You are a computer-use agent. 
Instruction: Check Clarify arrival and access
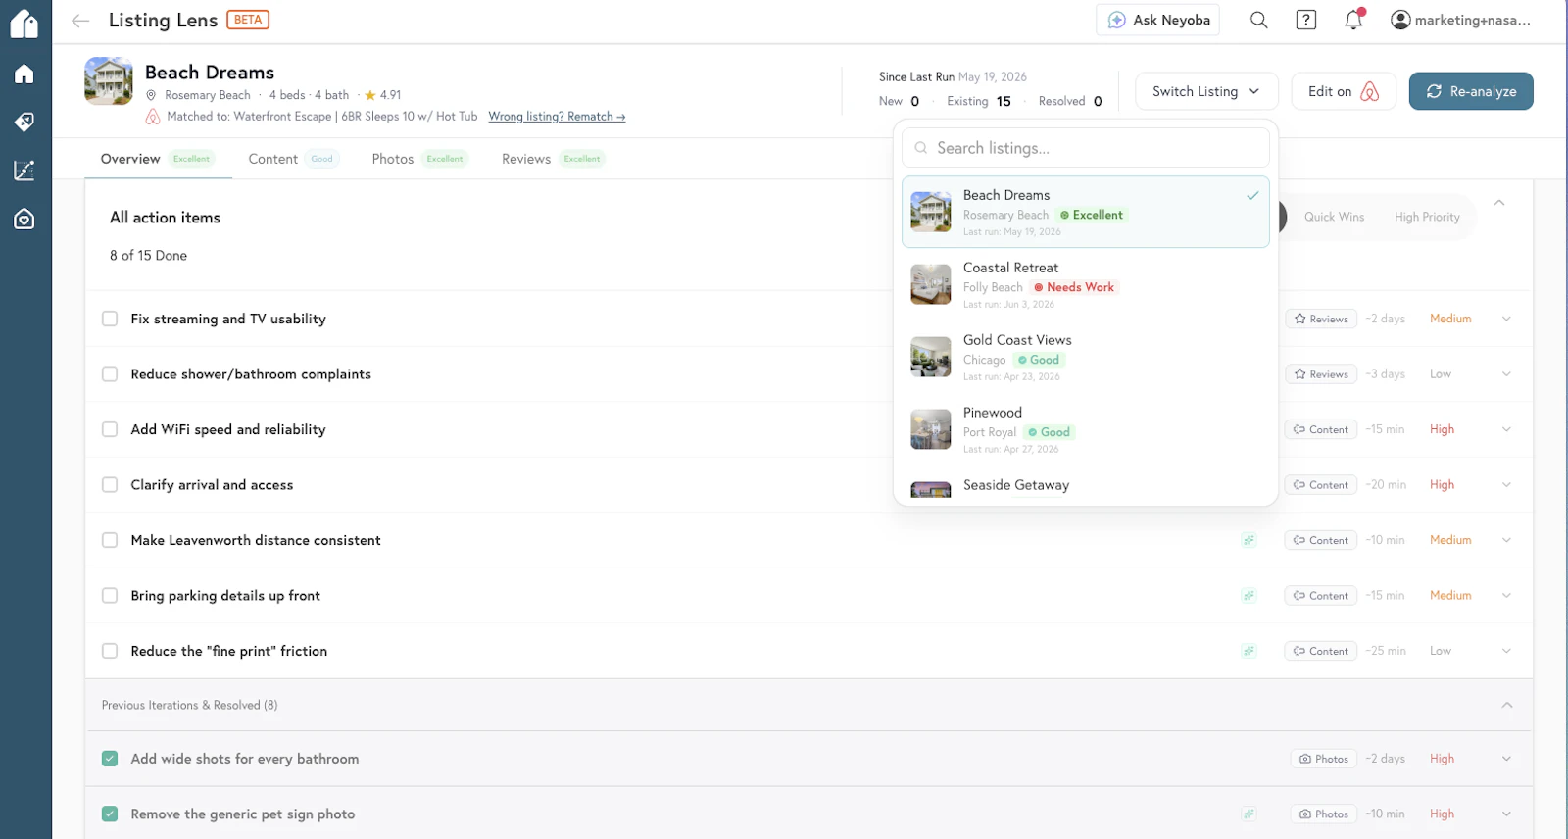[110, 485]
